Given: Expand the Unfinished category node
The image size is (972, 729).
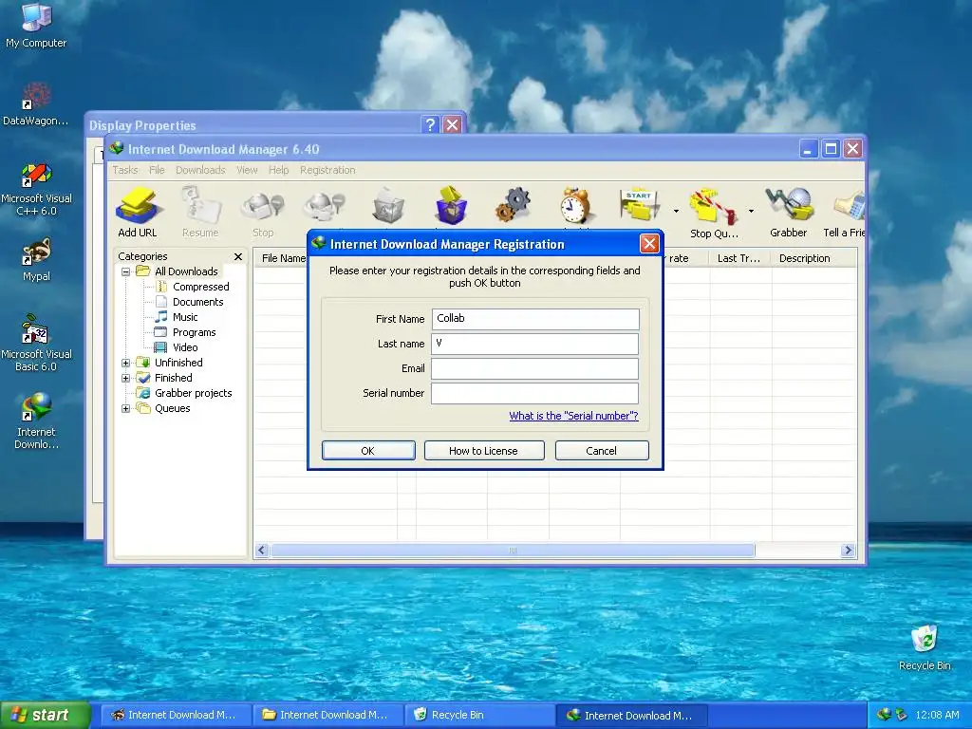Looking at the screenshot, I should point(126,363).
